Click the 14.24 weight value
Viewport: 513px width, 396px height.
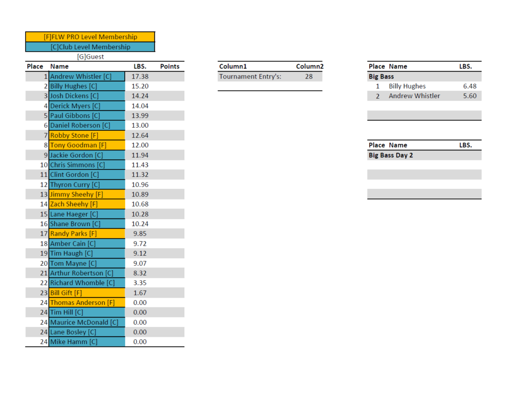pos(140,96)
